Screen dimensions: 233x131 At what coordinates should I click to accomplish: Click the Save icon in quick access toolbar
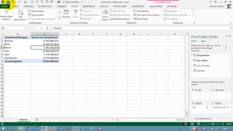(8, 2)
